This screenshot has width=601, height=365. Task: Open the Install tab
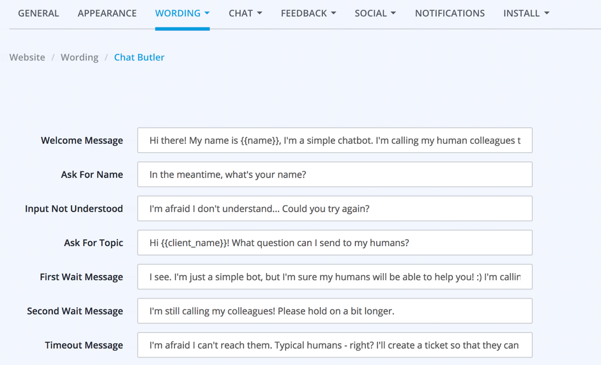click(x=521, y=13)
